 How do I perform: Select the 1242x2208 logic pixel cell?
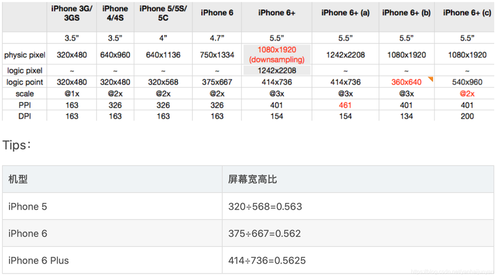point(276,71)
